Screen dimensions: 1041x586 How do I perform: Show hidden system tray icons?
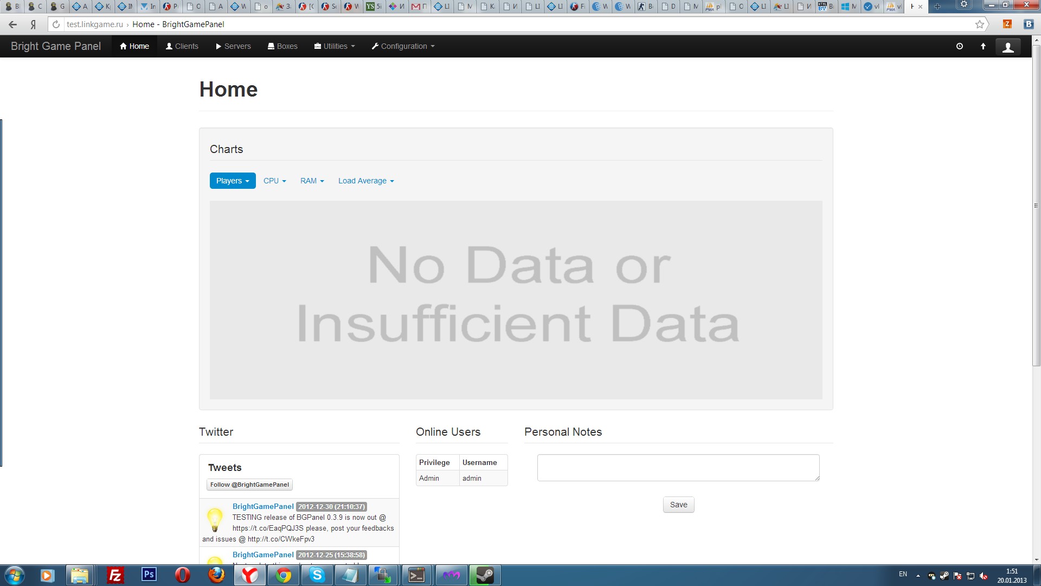(918, 576)
